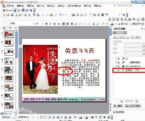Create a new blank presentation

[x=4, y=15]
